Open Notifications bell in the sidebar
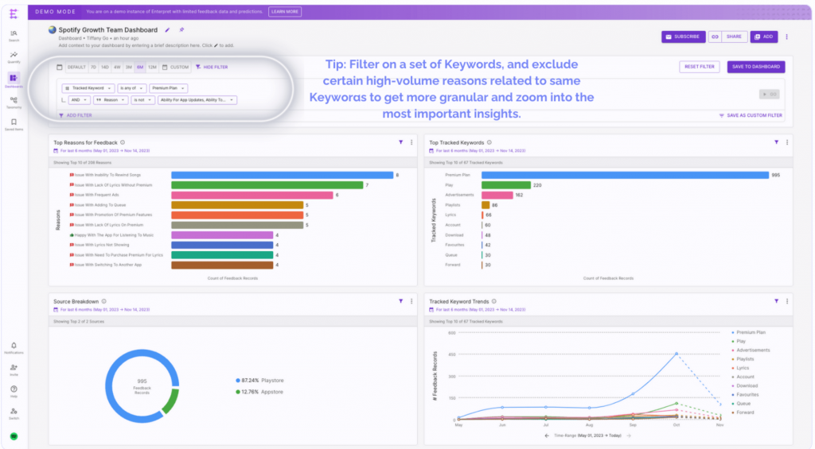The image size is (815, 449). click(14, 346)
